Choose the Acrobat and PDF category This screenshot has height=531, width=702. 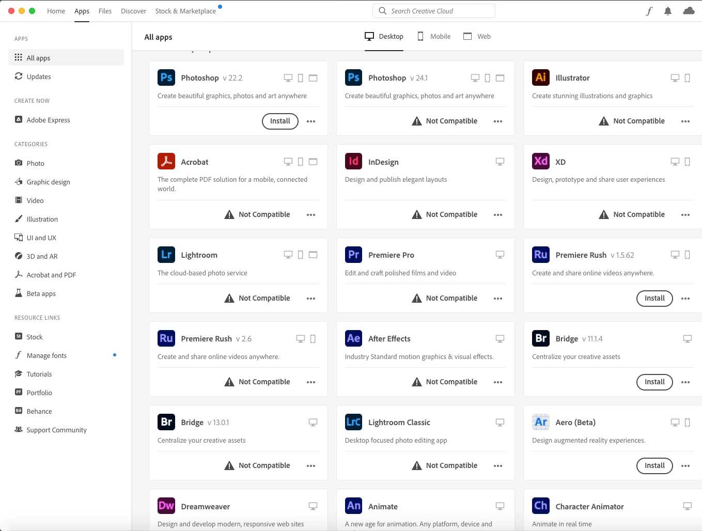[x=66, y=275]
